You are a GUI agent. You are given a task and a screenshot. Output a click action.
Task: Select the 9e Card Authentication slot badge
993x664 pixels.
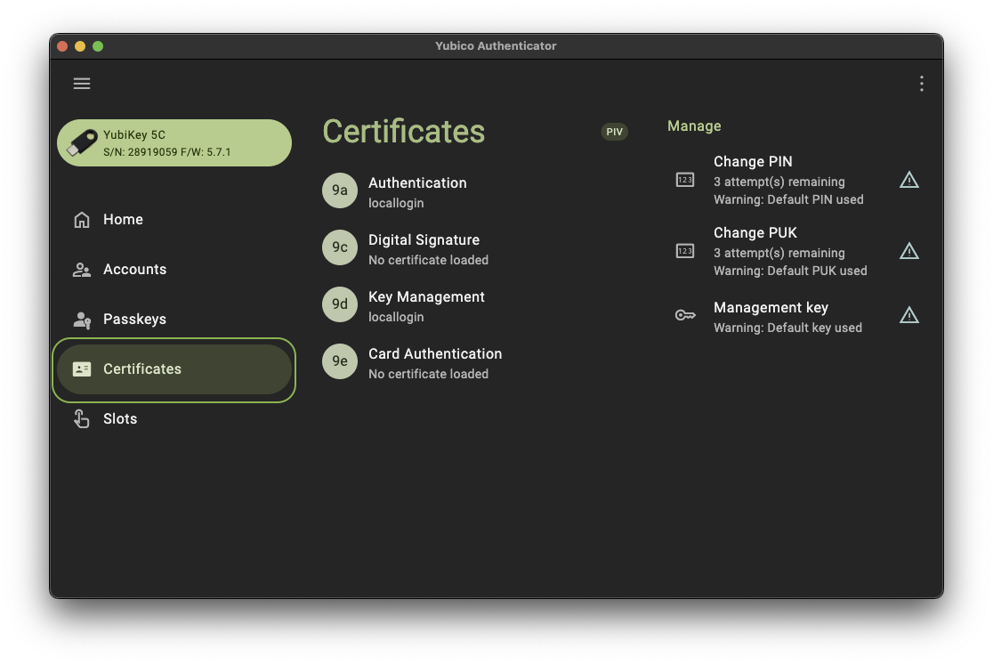[x=340, y=361]
